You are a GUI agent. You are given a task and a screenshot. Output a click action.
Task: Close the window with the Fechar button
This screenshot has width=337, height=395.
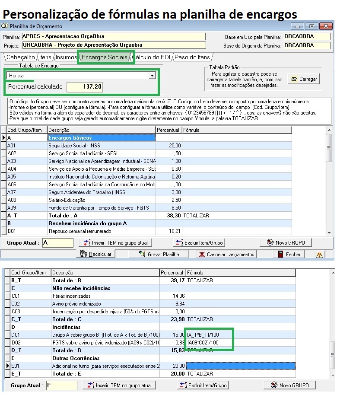tap(289, 254)
